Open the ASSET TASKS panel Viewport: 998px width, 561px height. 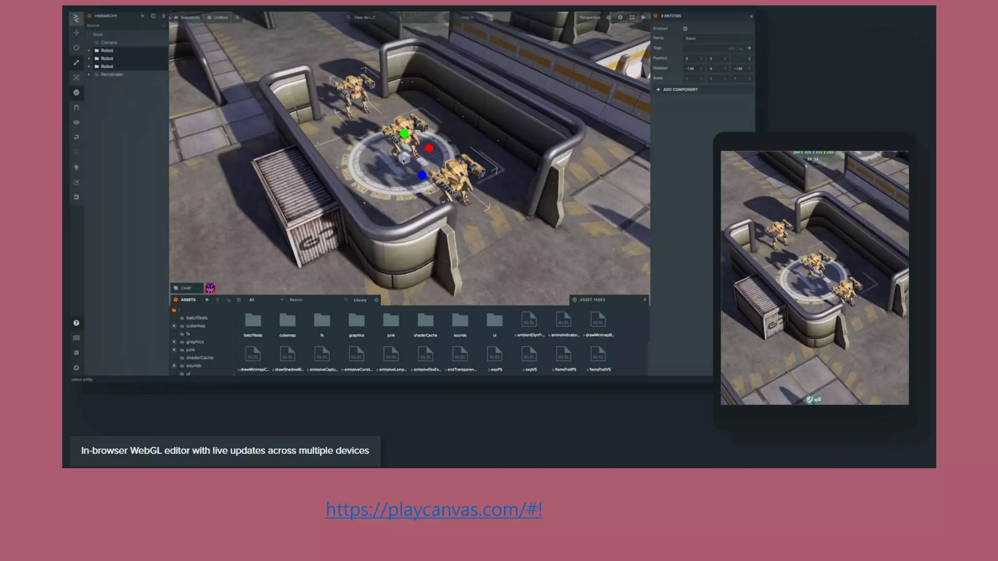tap(609, 300)
